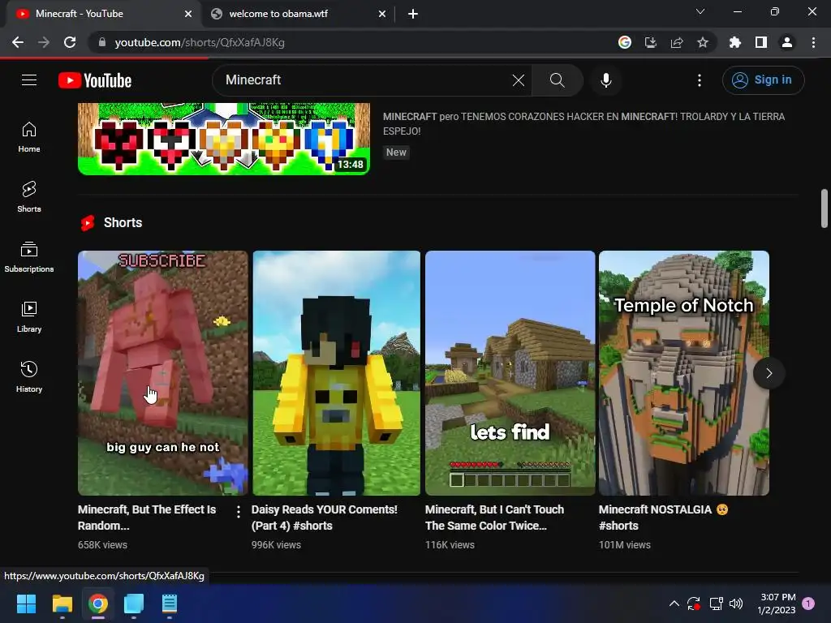Open options for 'Effect Is Random' short
Viewport: 831px width, 623px height.
239,511
